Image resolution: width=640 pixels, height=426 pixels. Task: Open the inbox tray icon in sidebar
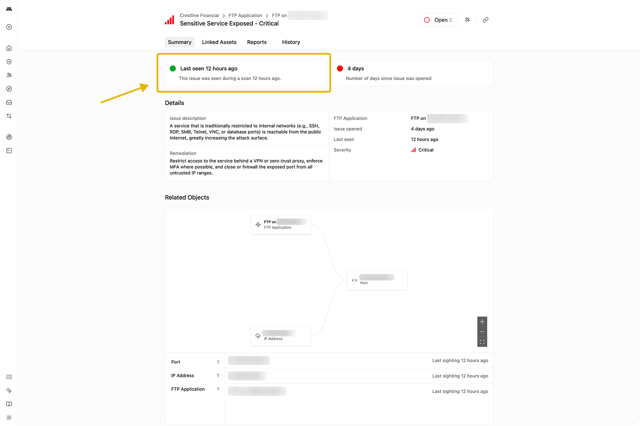[9, 102]
